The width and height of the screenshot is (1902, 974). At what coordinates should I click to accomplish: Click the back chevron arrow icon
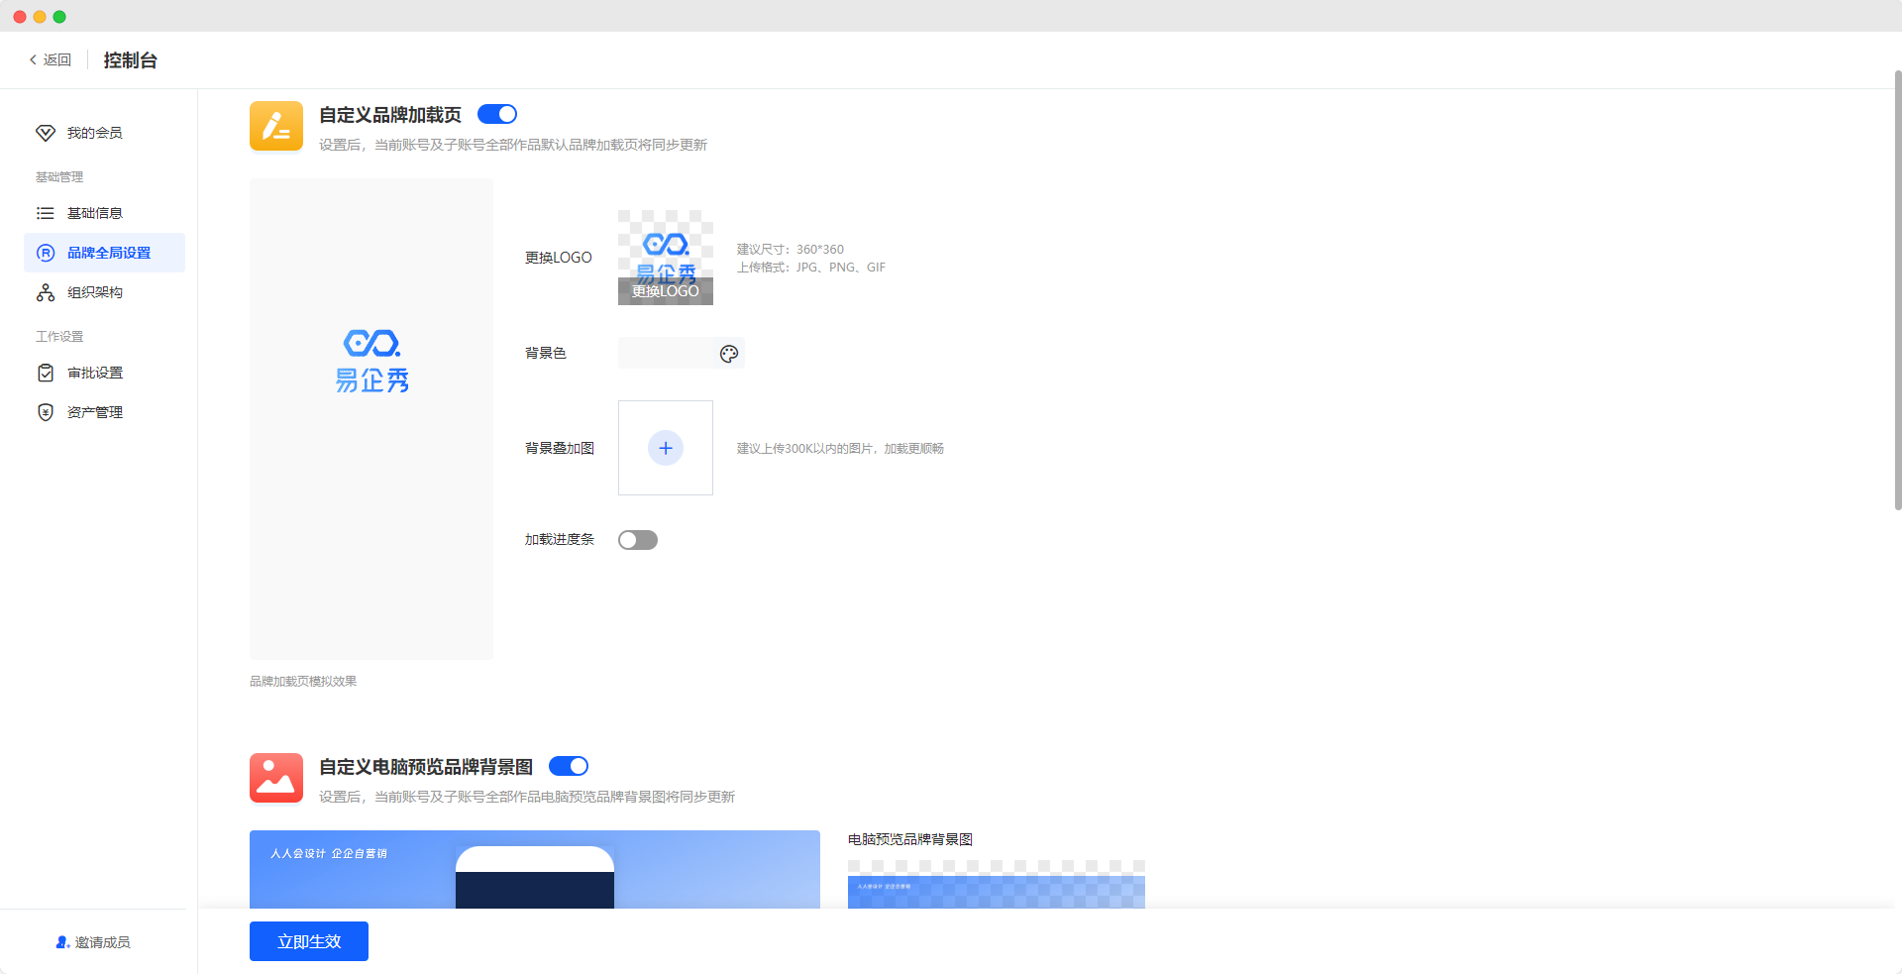33,59
